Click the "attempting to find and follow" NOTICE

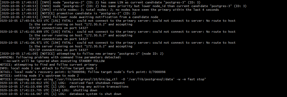48,65
